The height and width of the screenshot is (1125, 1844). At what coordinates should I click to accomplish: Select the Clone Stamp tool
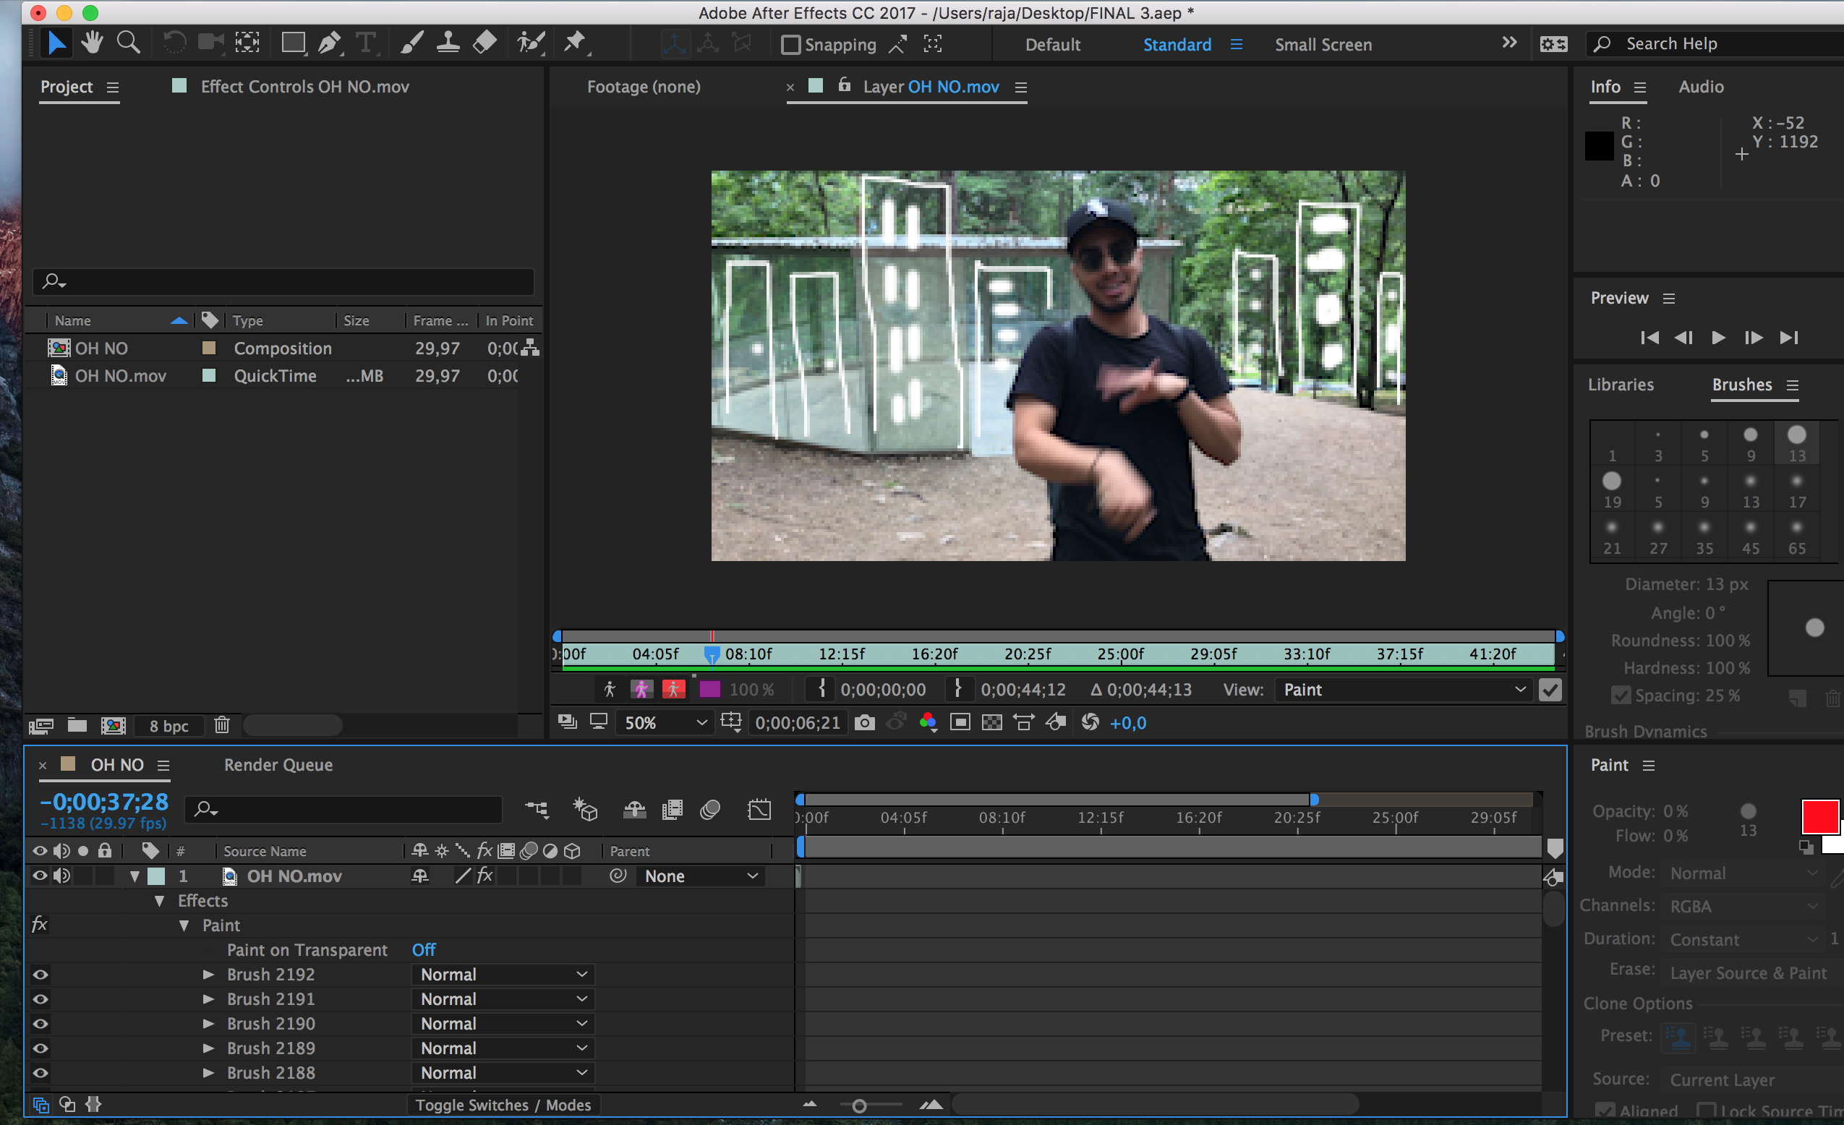click(448, 43)
